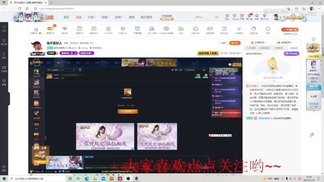Open the two-person friends icon
Image resolution: width=324 pixels, height=182 pixels.
click(181, 28)
